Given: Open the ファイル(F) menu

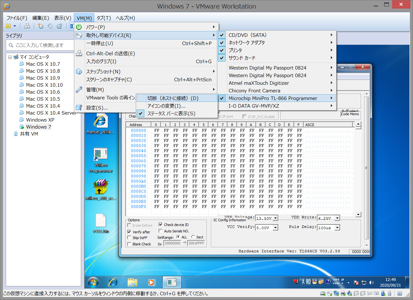Looking at the screenshot, I should coord(17,18).
